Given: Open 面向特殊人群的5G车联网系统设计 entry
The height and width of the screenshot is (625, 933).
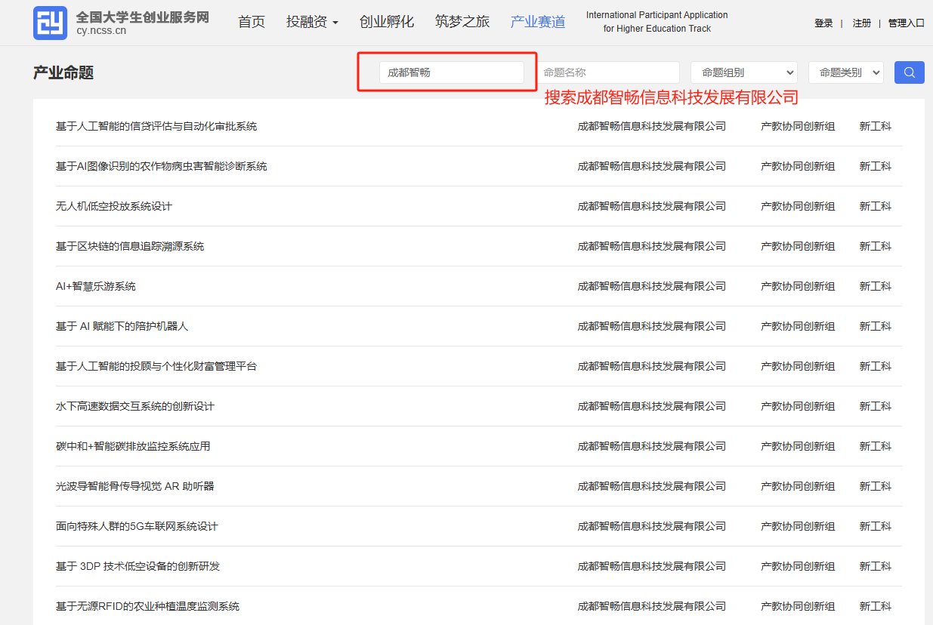Looking at the screenshot, I should click(137, 526).
